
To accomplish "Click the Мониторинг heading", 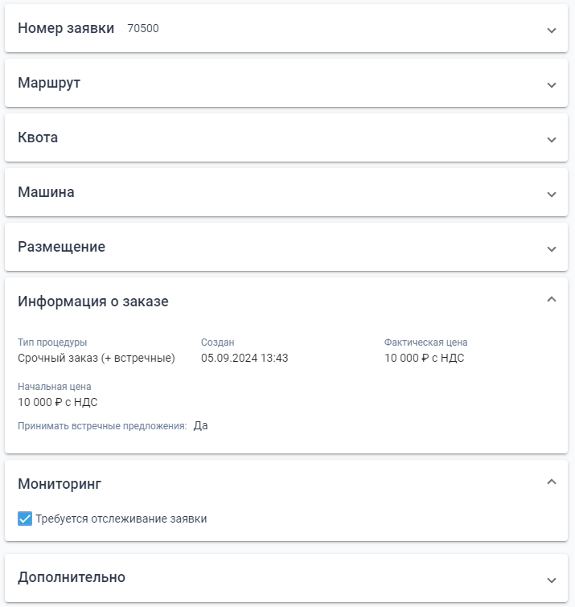I will tap(60, 484).
